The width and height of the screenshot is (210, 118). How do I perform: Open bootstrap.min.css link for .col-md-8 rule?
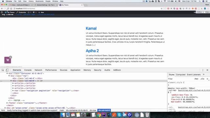click(x=194, y=90)
